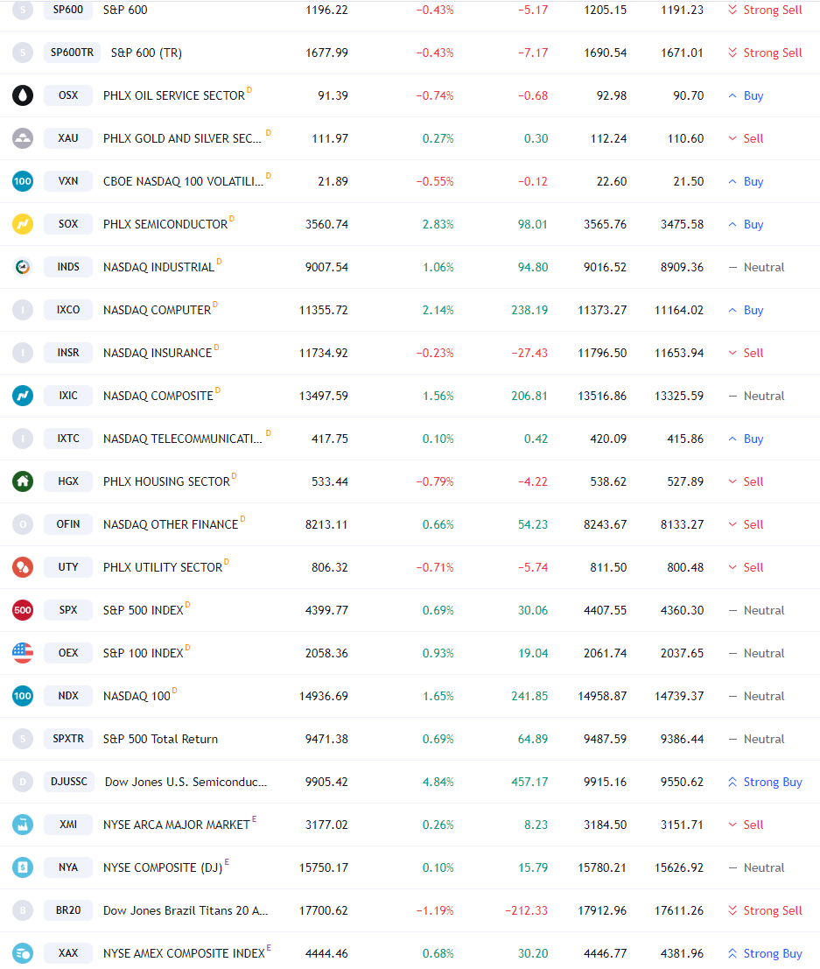Open the SOX ticker badge
Viewport: 820px width, 969px height.
point(68,224)
